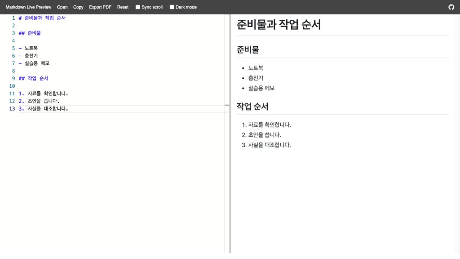The height and width of the screenshot is (259, 460).
Task: Toggle the Dark mode checkbox
Action: 172,7
